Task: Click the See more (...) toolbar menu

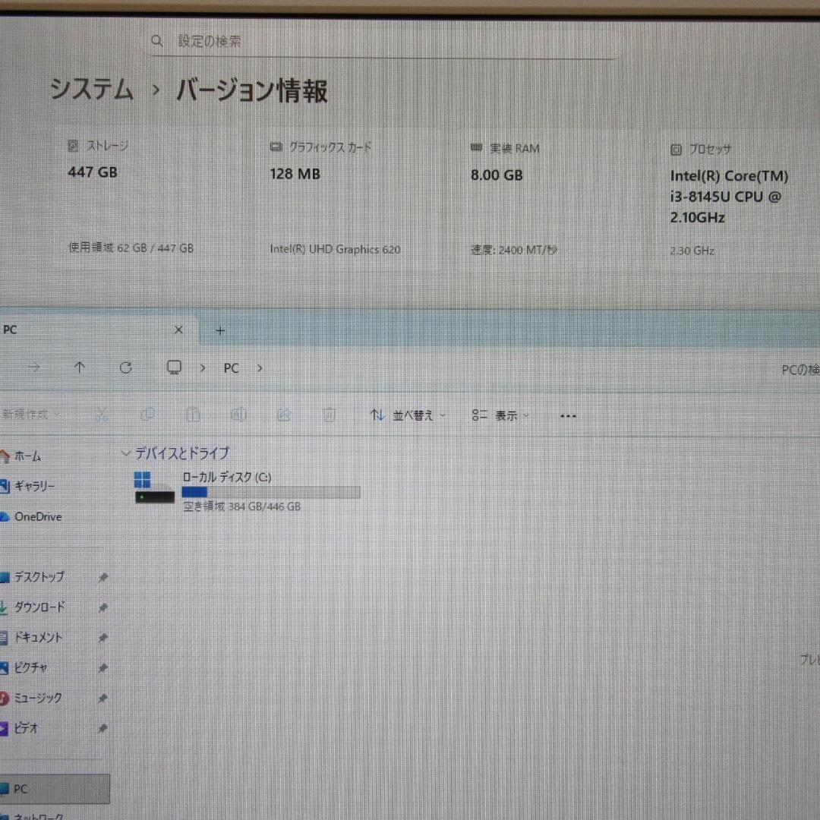Action: click(568, 415)
